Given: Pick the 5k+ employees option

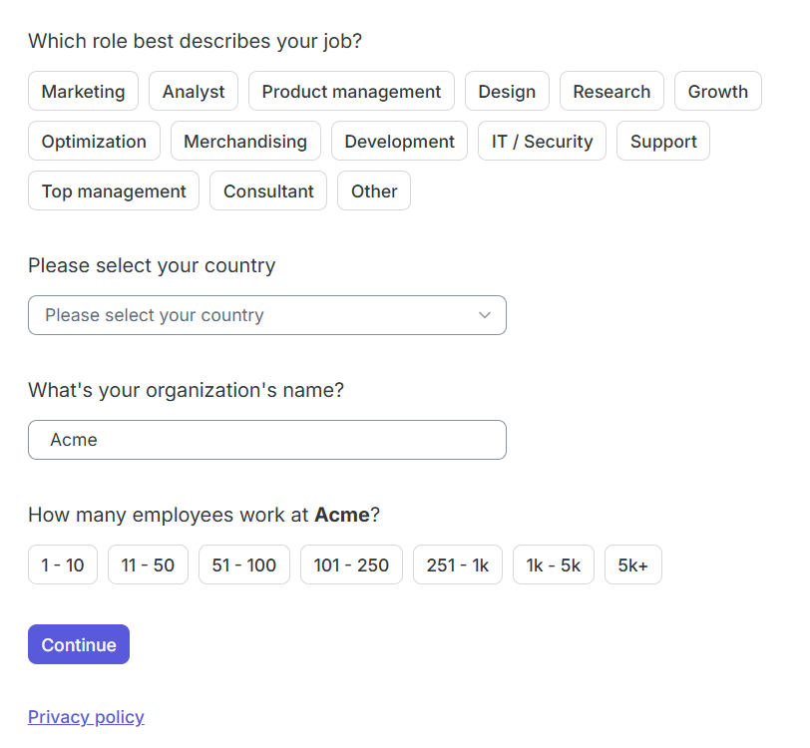Looking at the screenshot, I should 632,564.
